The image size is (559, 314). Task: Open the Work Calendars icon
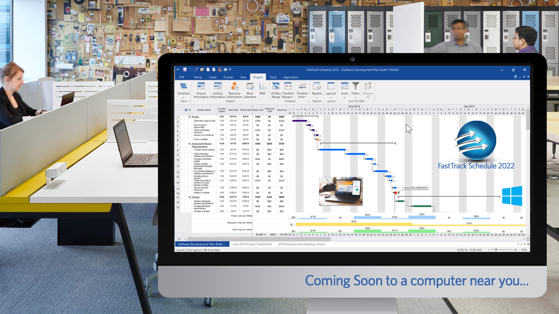pos(249,86)
